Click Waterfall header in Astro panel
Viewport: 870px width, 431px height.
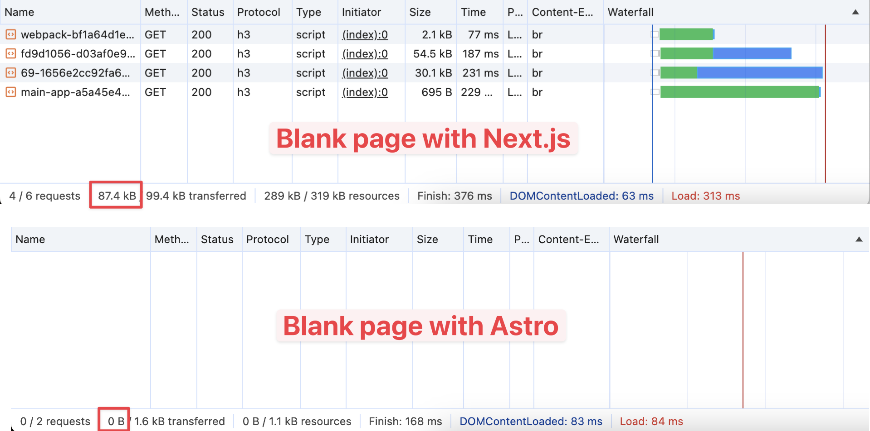click(x=739, y=239)
